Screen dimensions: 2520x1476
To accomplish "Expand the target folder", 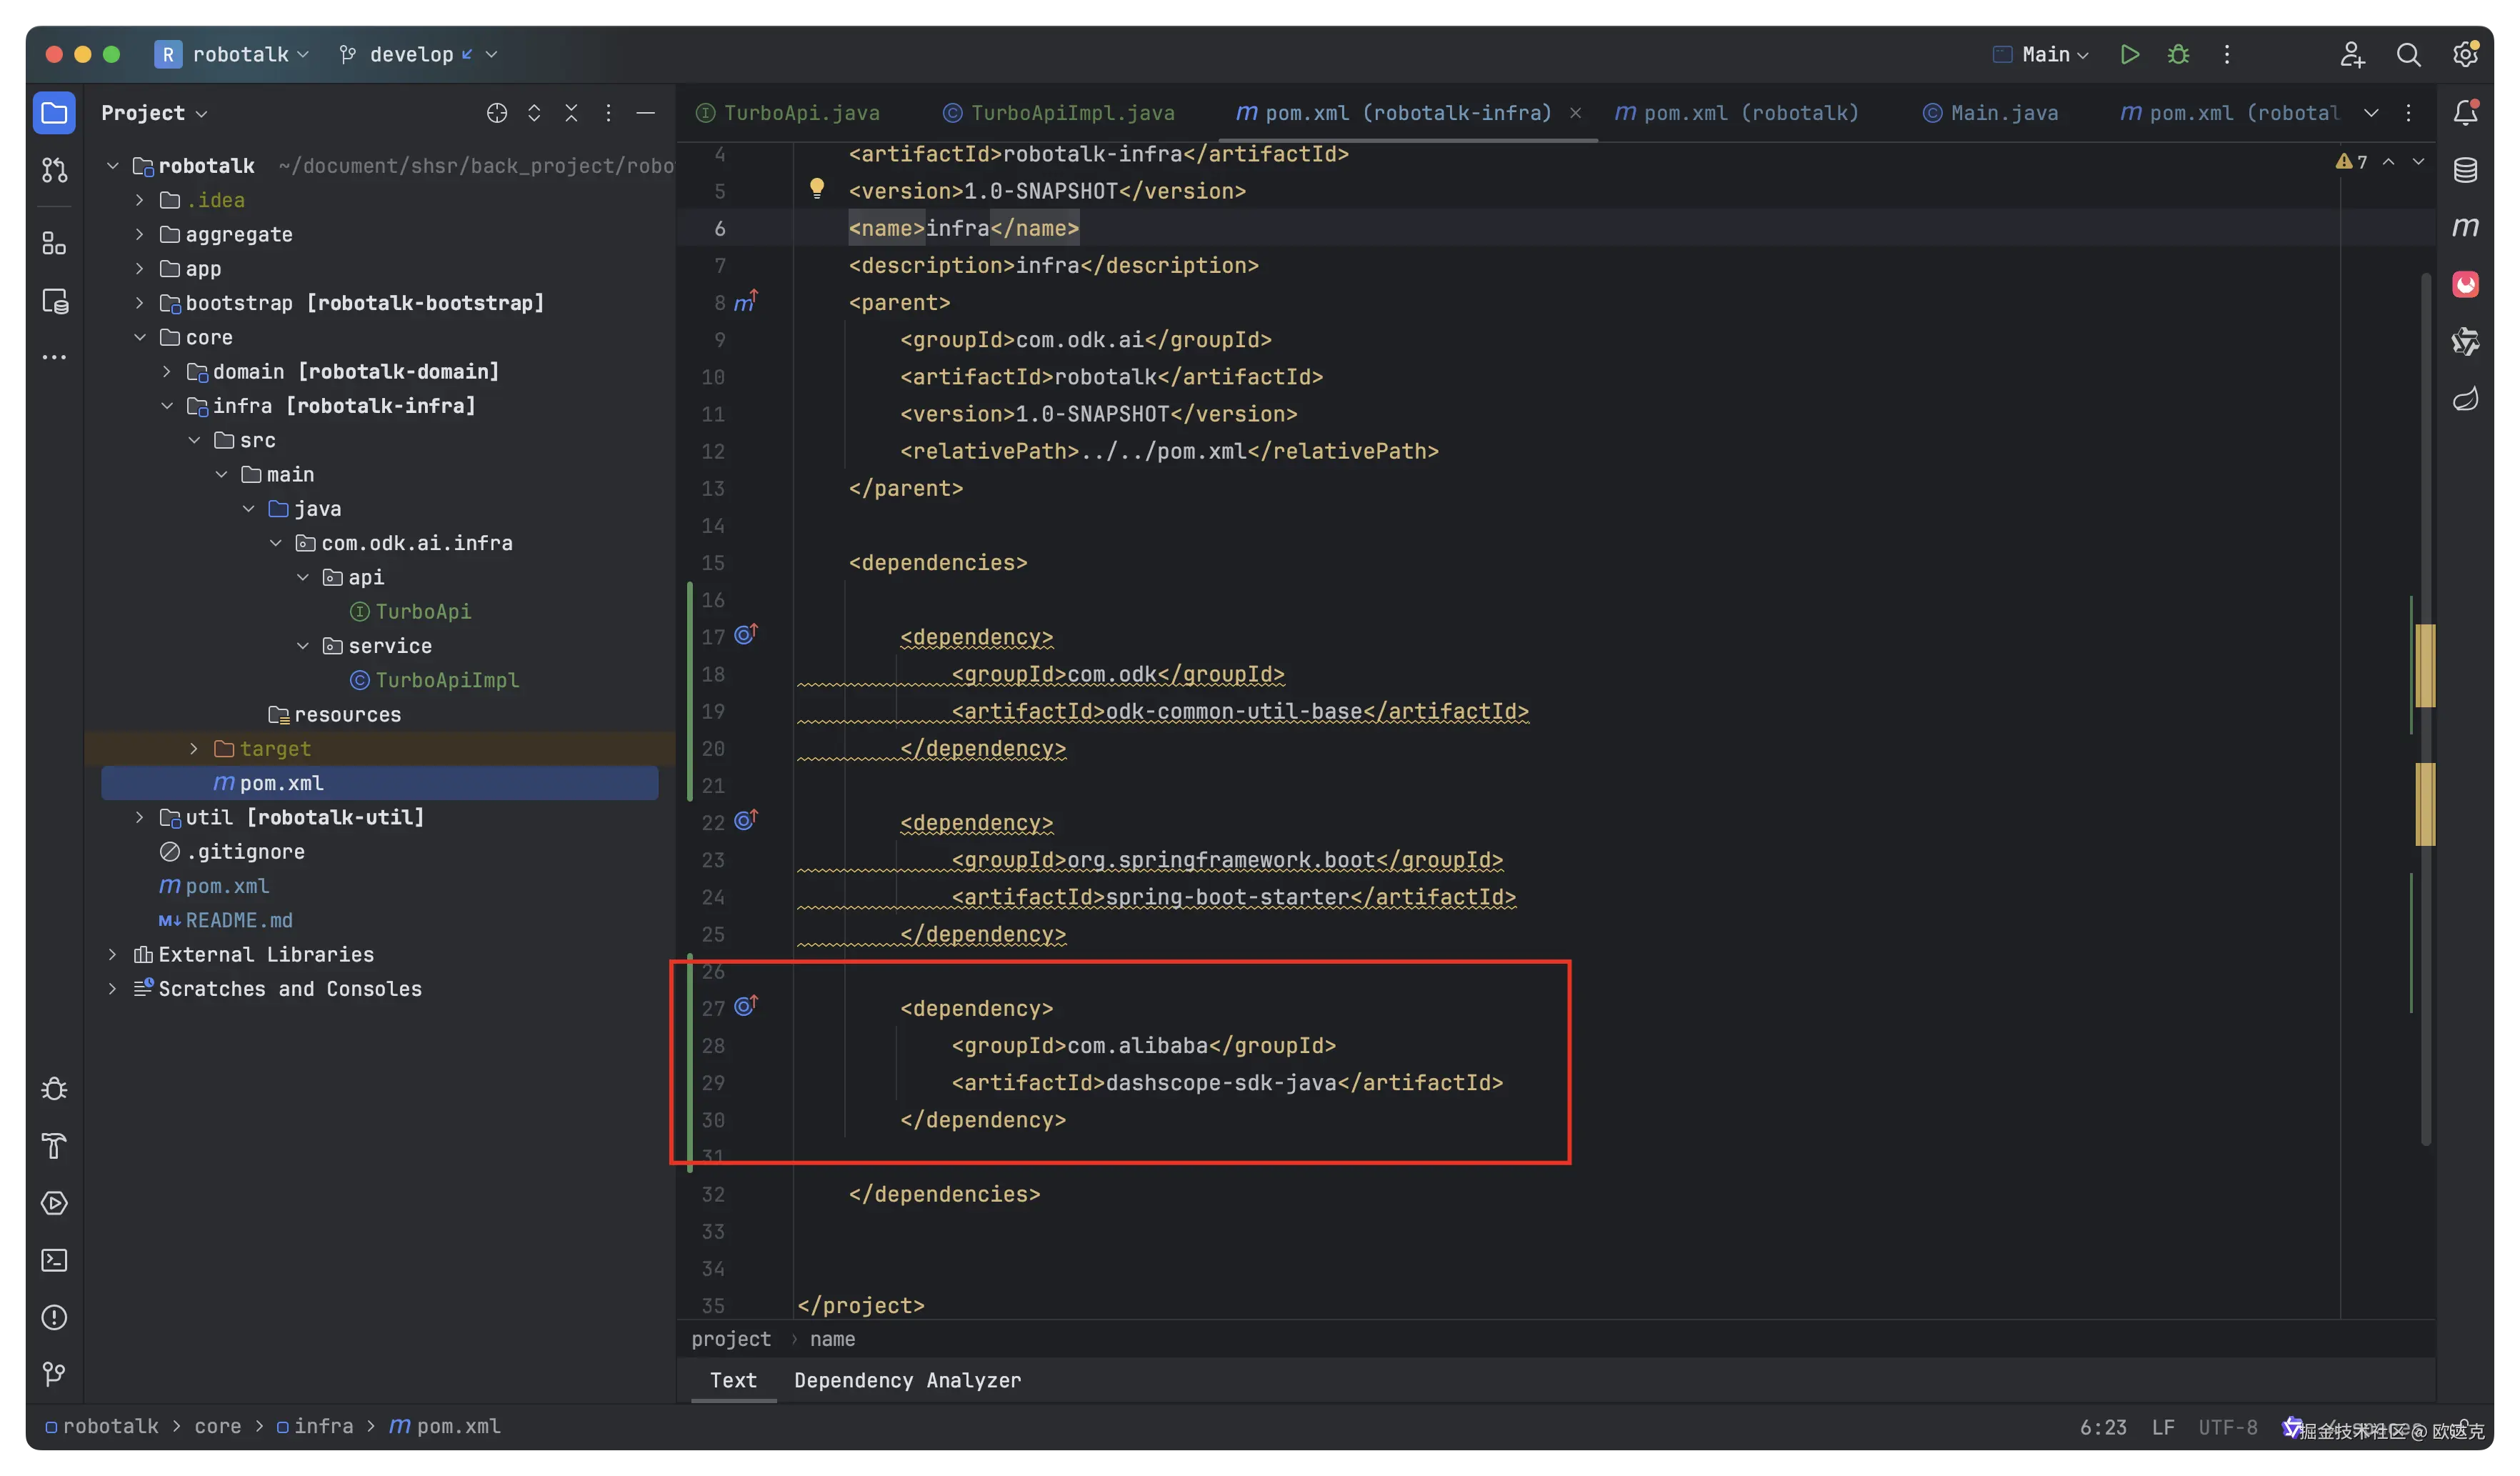I will (194, 749).
